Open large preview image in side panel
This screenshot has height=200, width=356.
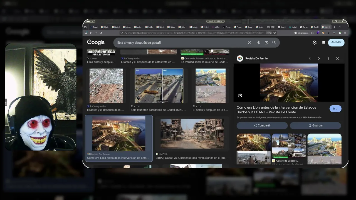tap(289, 83)
